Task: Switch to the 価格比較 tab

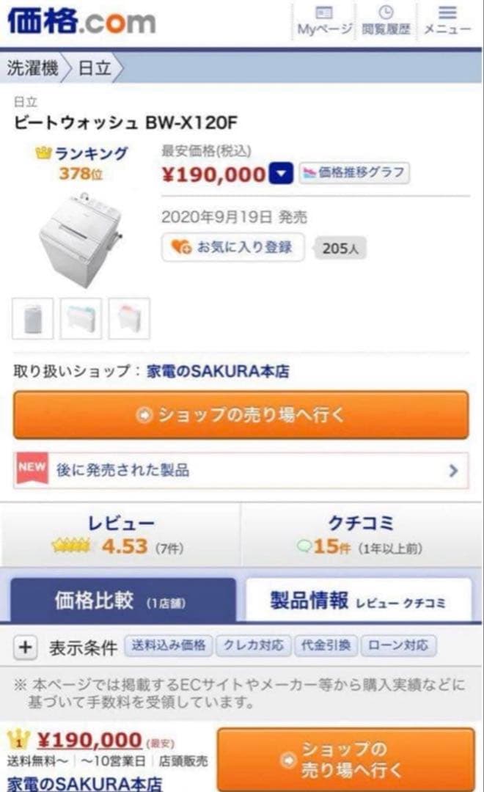Action: pos(122,601)
